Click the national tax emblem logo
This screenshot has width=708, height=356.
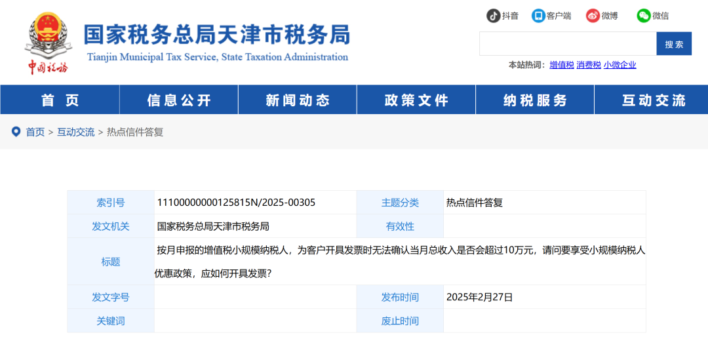click(x=46, y=38)
